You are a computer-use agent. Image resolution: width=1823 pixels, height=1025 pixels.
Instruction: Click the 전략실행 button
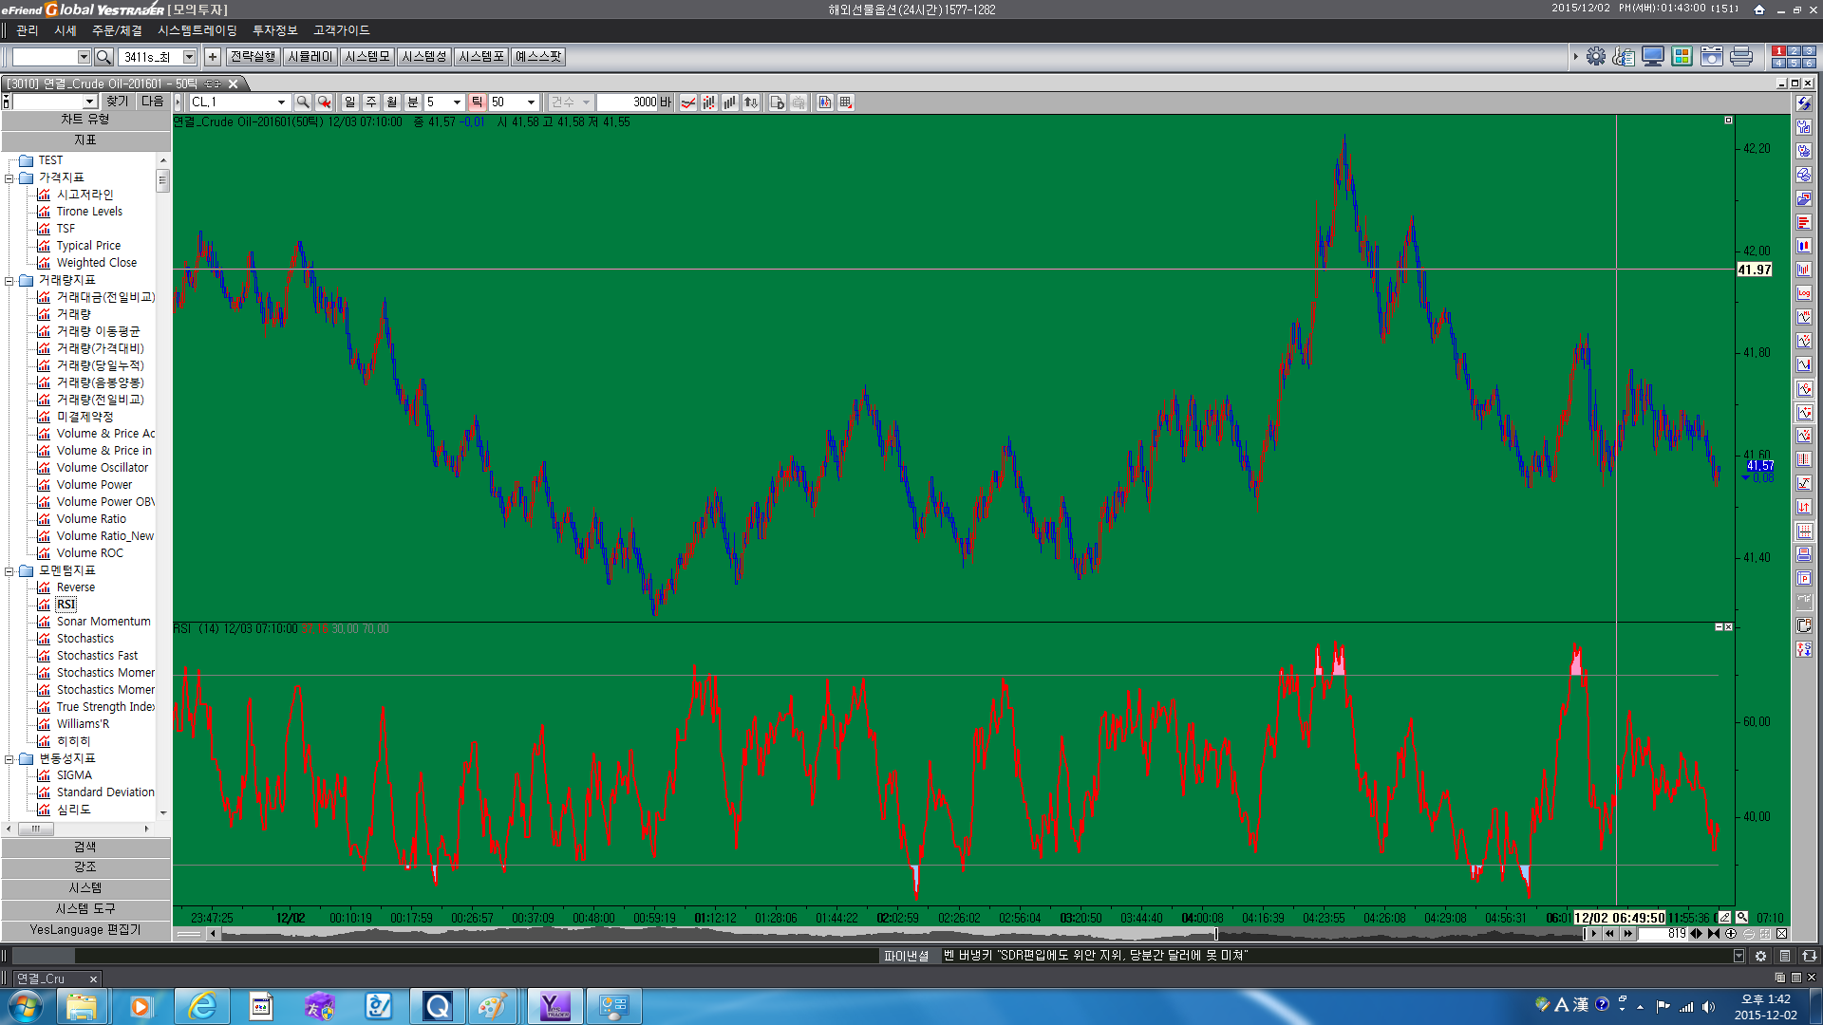pos(254,57)
